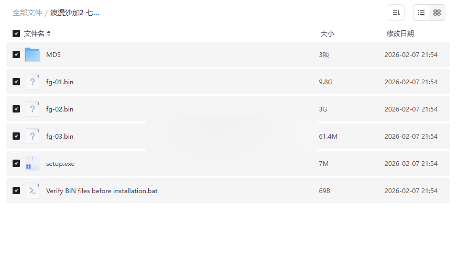
Task: Click the fg-01.bin unknown file icon
Action: tap(32, 82)
